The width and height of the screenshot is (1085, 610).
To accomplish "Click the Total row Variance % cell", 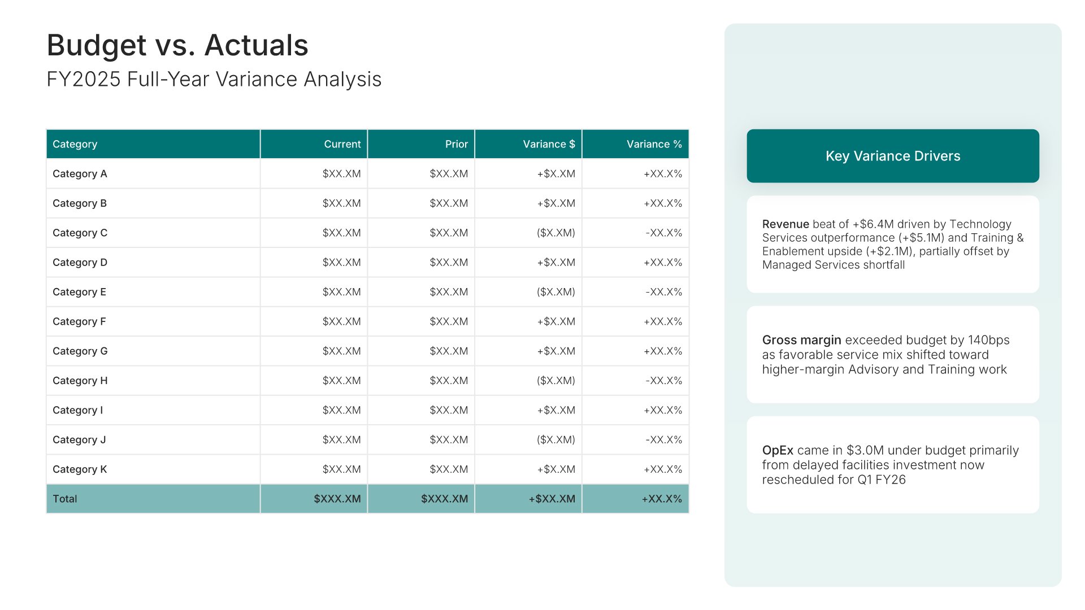I will tap(661, 499).
